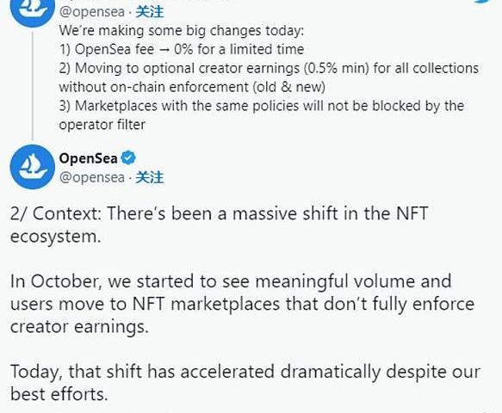Open the @opensea handle on the first tweet
This screenshot has width=502, height=413.
coord(92,13)
